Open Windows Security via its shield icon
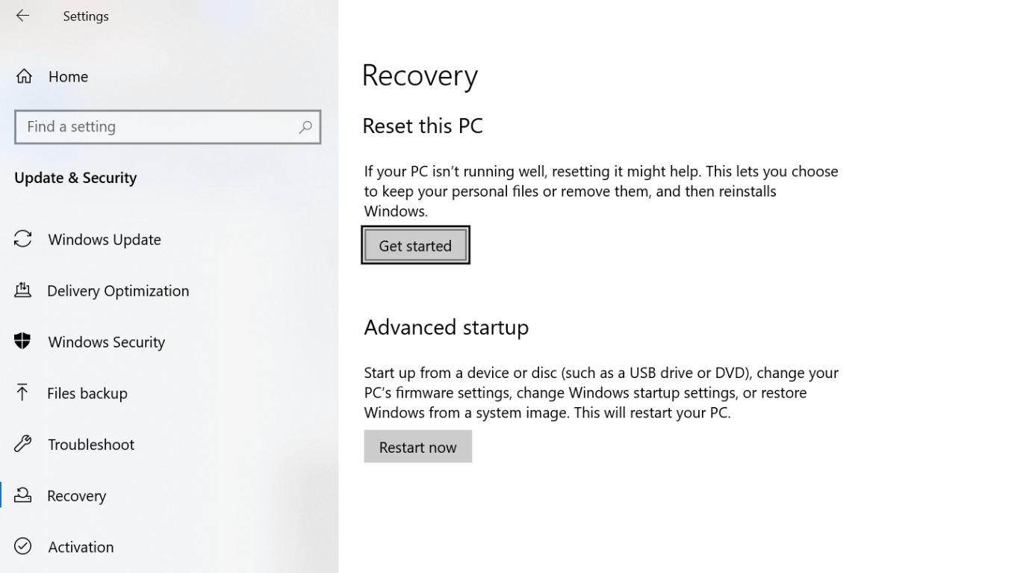Screen dimensions: 1029x573 click(22, 341)
